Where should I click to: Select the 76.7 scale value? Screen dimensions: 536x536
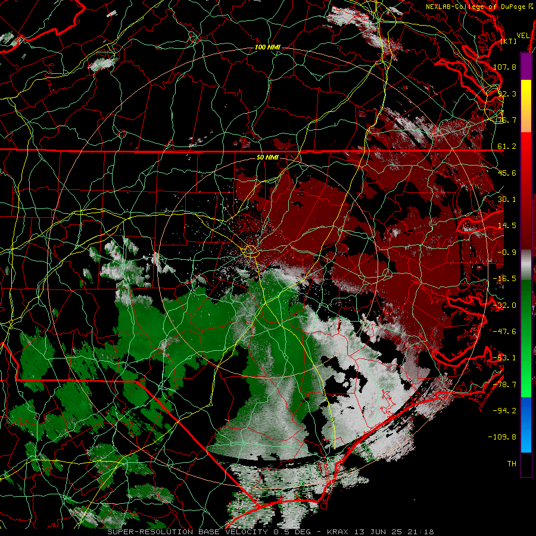507,120
